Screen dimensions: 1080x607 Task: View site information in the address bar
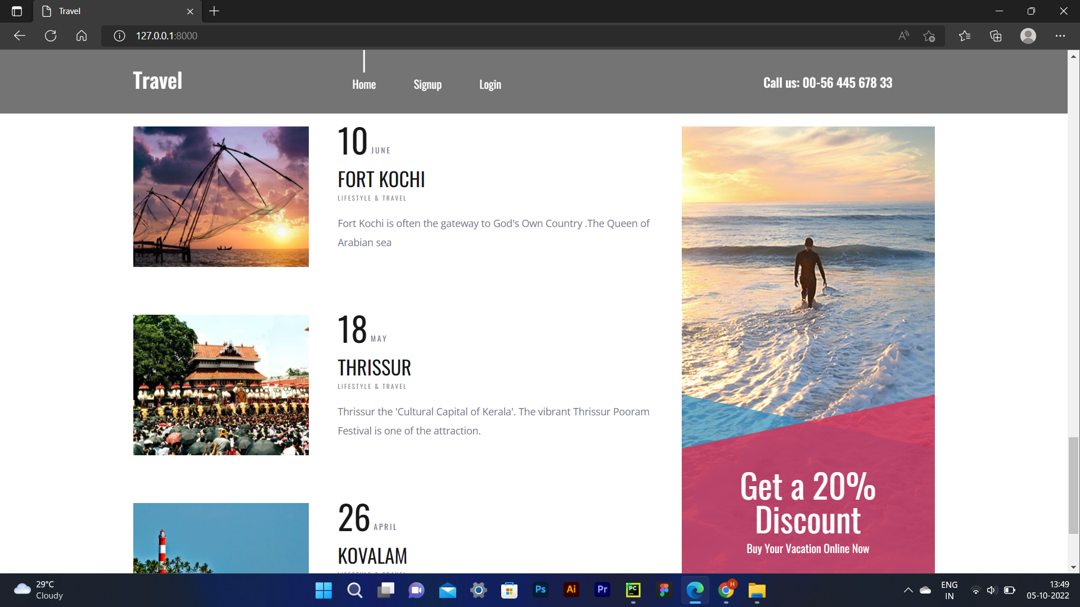click(x=119, y=35)
